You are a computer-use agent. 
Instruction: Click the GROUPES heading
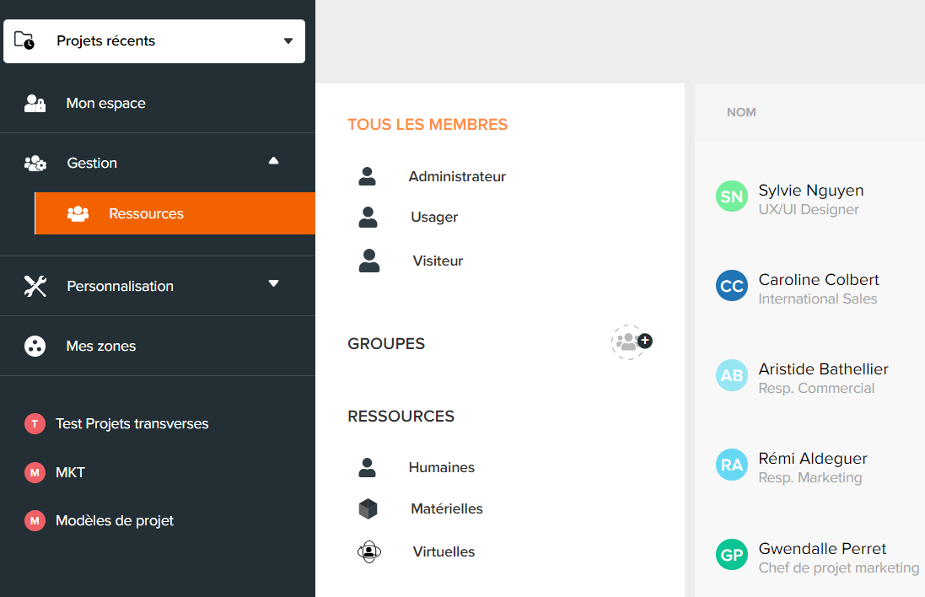pos(386,344)
